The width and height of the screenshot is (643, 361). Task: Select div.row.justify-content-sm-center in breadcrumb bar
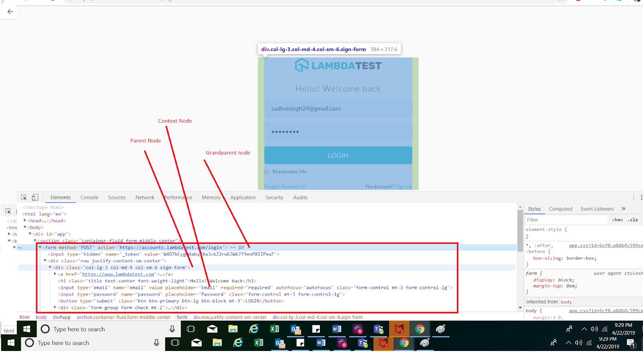[x=230, y=317]
